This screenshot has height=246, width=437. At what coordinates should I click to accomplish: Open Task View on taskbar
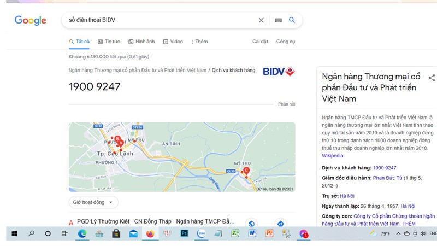tap(64, 233)
